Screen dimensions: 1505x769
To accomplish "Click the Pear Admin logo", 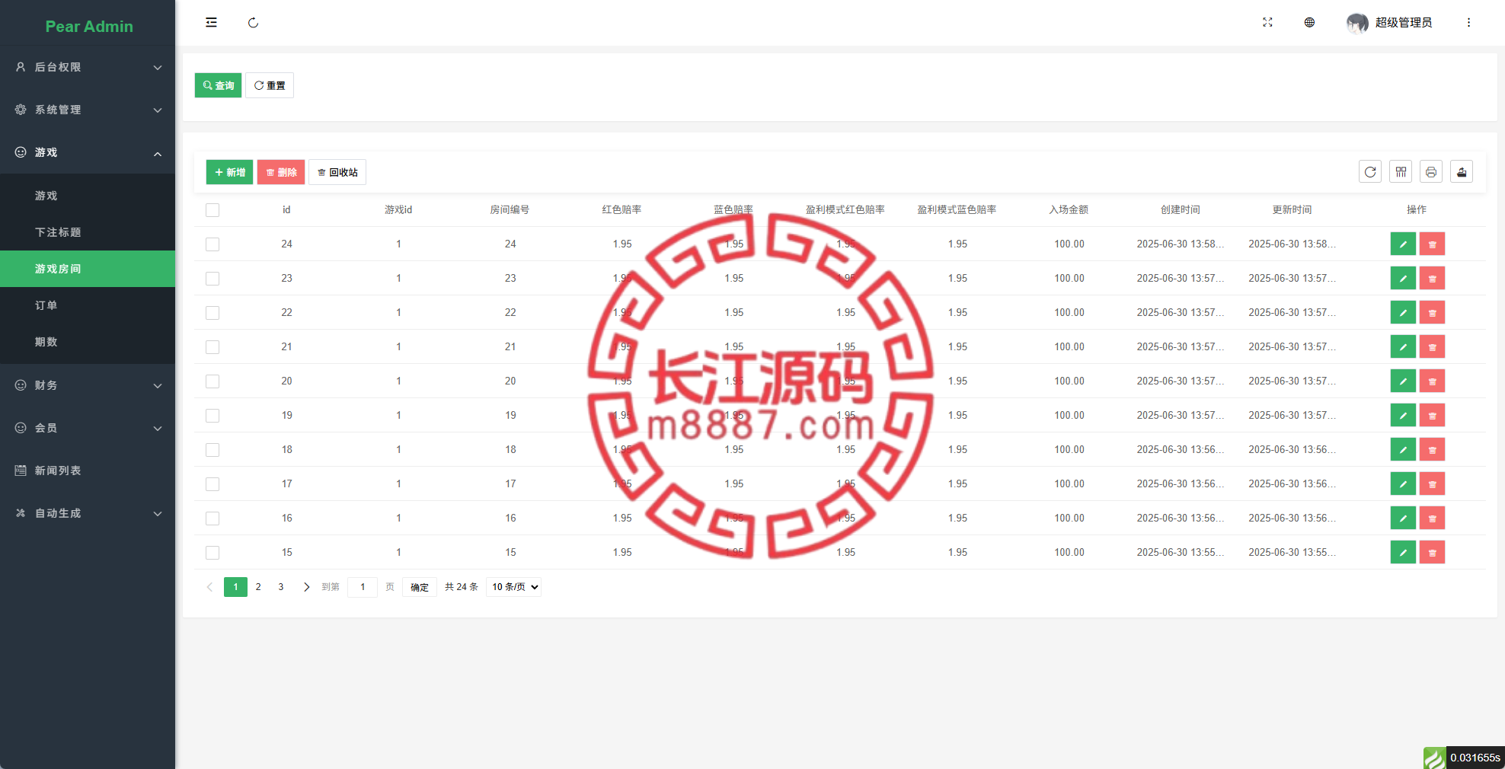I will [89, 27].
